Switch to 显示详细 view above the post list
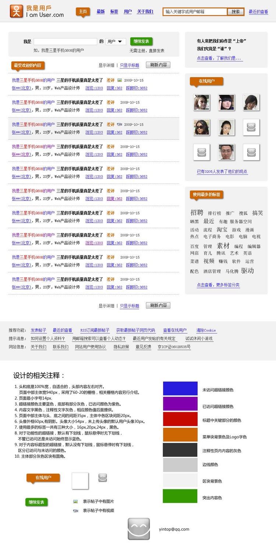The width and height of the screenshot is (276, 553). pyautogui.click(x=106, y=65)
